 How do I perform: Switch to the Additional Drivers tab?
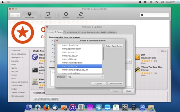coord(109,32)
